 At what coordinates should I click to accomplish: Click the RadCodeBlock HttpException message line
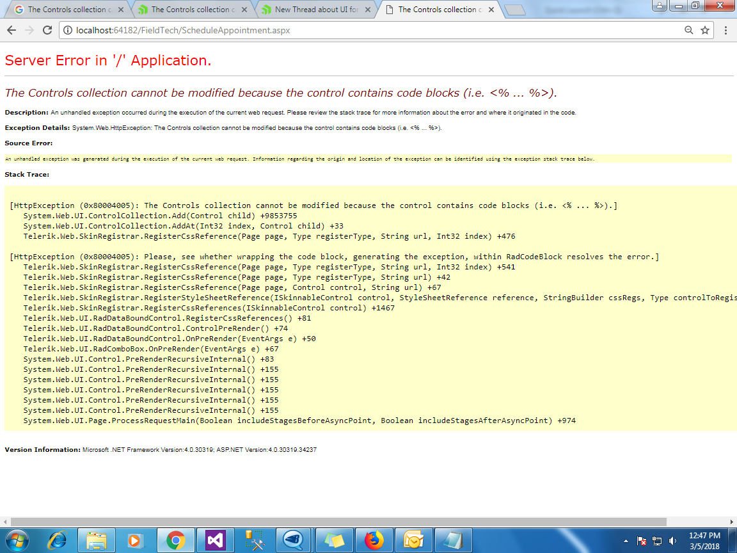point(334,257)
